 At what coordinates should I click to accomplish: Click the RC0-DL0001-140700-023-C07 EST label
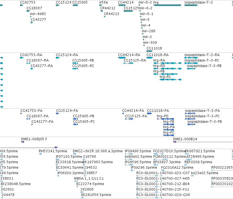coord(163,173)
